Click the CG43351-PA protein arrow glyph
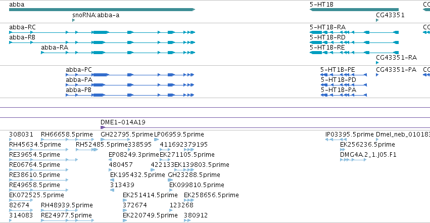This screenshot has width=430, height=223. pyautogui.click(x=377, y=75)
